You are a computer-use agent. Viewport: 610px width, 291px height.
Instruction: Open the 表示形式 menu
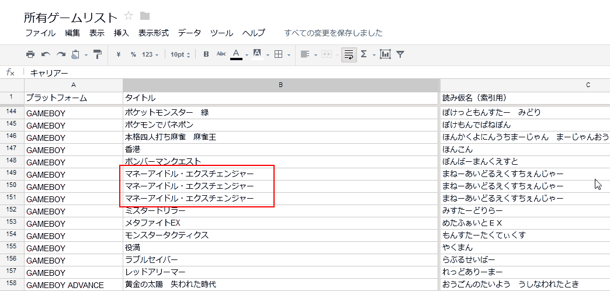tap(154, 33)
